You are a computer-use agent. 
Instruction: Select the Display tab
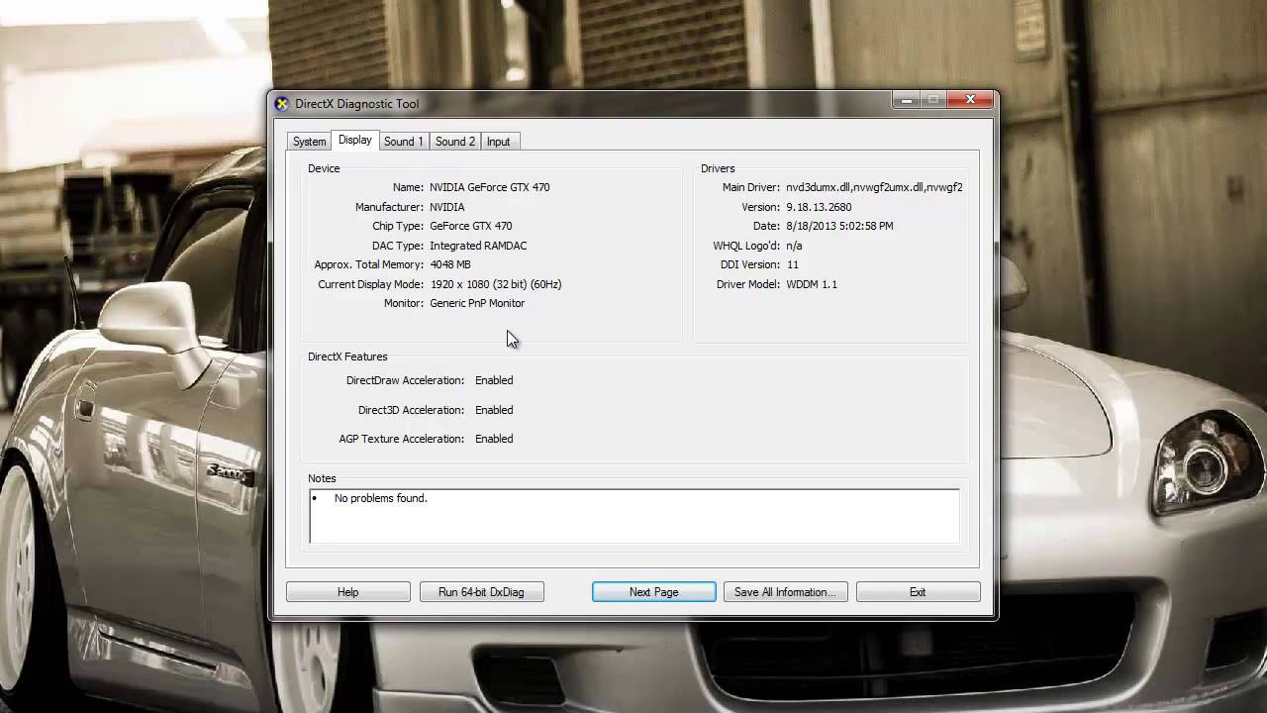pyautogui.click(x=354, y=141)
